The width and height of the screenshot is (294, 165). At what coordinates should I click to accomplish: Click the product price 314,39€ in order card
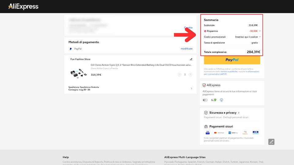pyautogui.click(x=96, y=75)
